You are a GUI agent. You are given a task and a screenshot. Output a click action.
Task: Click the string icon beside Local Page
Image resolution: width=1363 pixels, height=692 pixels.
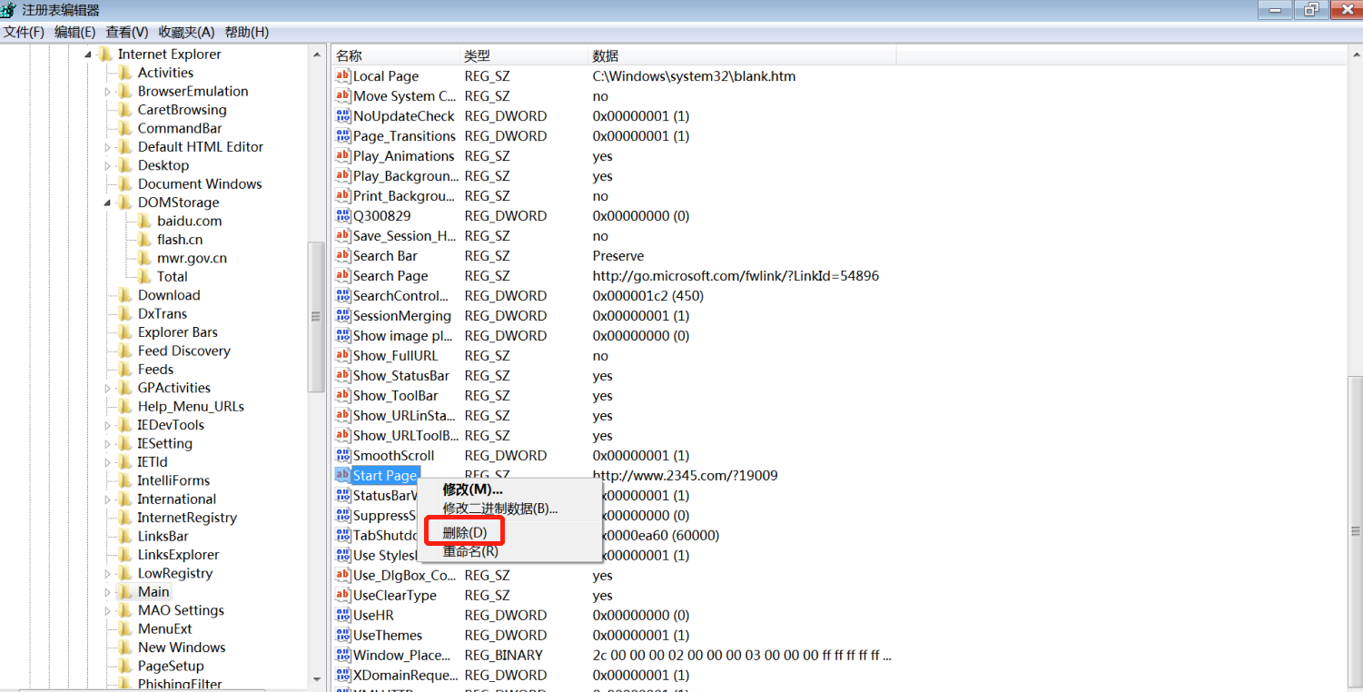343,76
